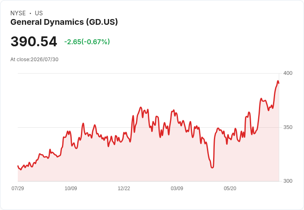Click the 07/29 date axis label
The height and width of the screenshot is (210, 304).
point(18,188)
